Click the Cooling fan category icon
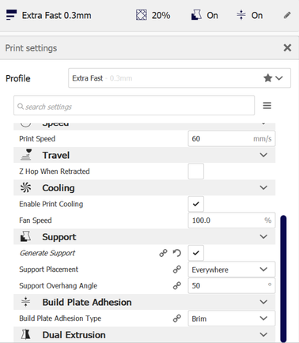This screenshot has height=343, width=299. pos(25,187)
